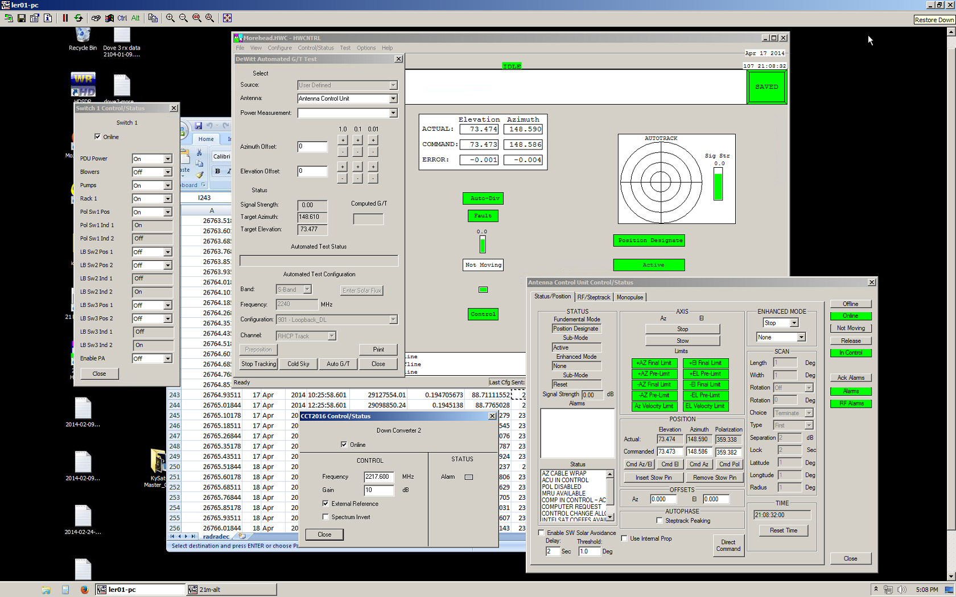Click the Zoom Out magnifier icon
Viewport: 956px width, 597px height.
point(183,18)
